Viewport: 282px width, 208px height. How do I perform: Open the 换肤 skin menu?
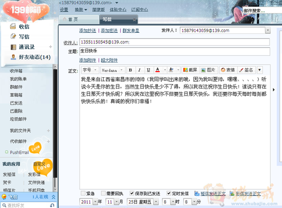[81, 10]
